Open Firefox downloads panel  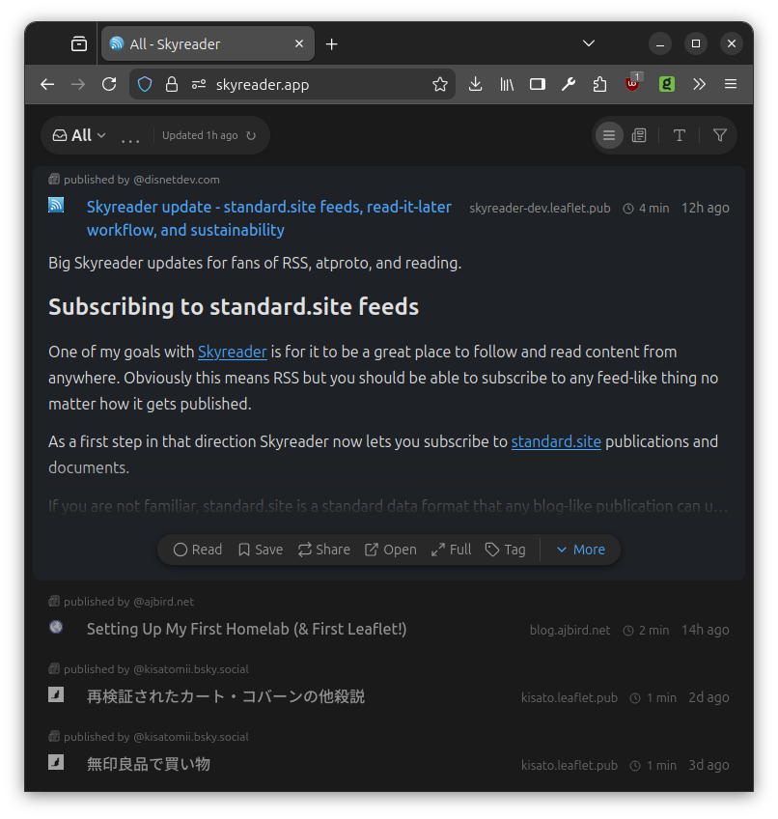(475, 84)
